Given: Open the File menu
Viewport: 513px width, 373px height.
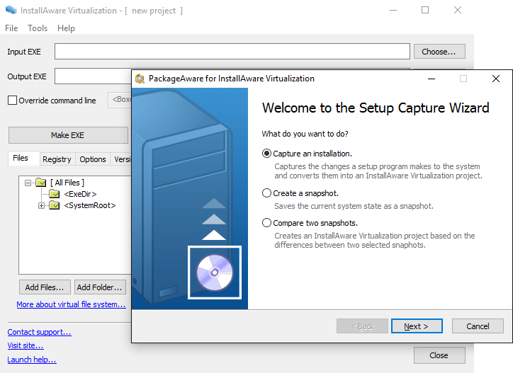Looking at the screenshot, I should click(11, 28).
